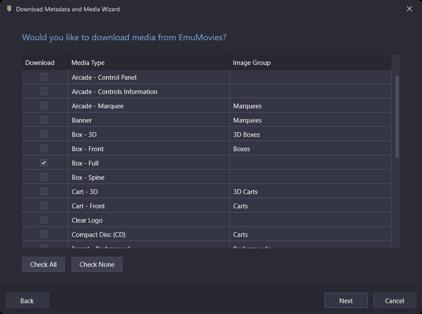
Task: Click the 'Download Metadata and Media Wizard' window title
Action: point(68,9)
